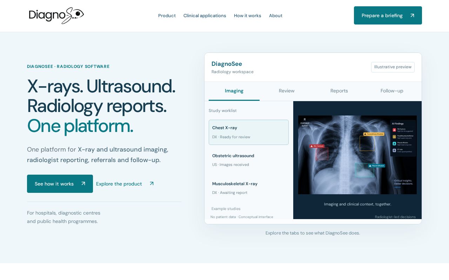Click the 'Example studies' label
Screen dimensions: 449x280
click(226, 209)
